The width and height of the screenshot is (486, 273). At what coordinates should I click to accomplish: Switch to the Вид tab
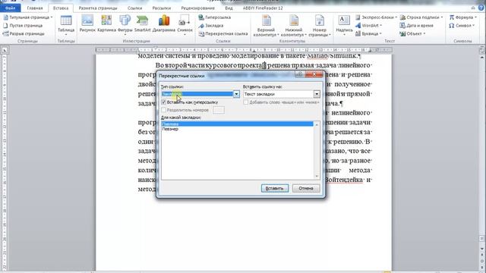229,8
